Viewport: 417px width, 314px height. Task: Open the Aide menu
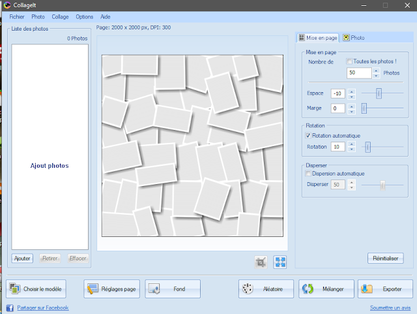[106, 17]
